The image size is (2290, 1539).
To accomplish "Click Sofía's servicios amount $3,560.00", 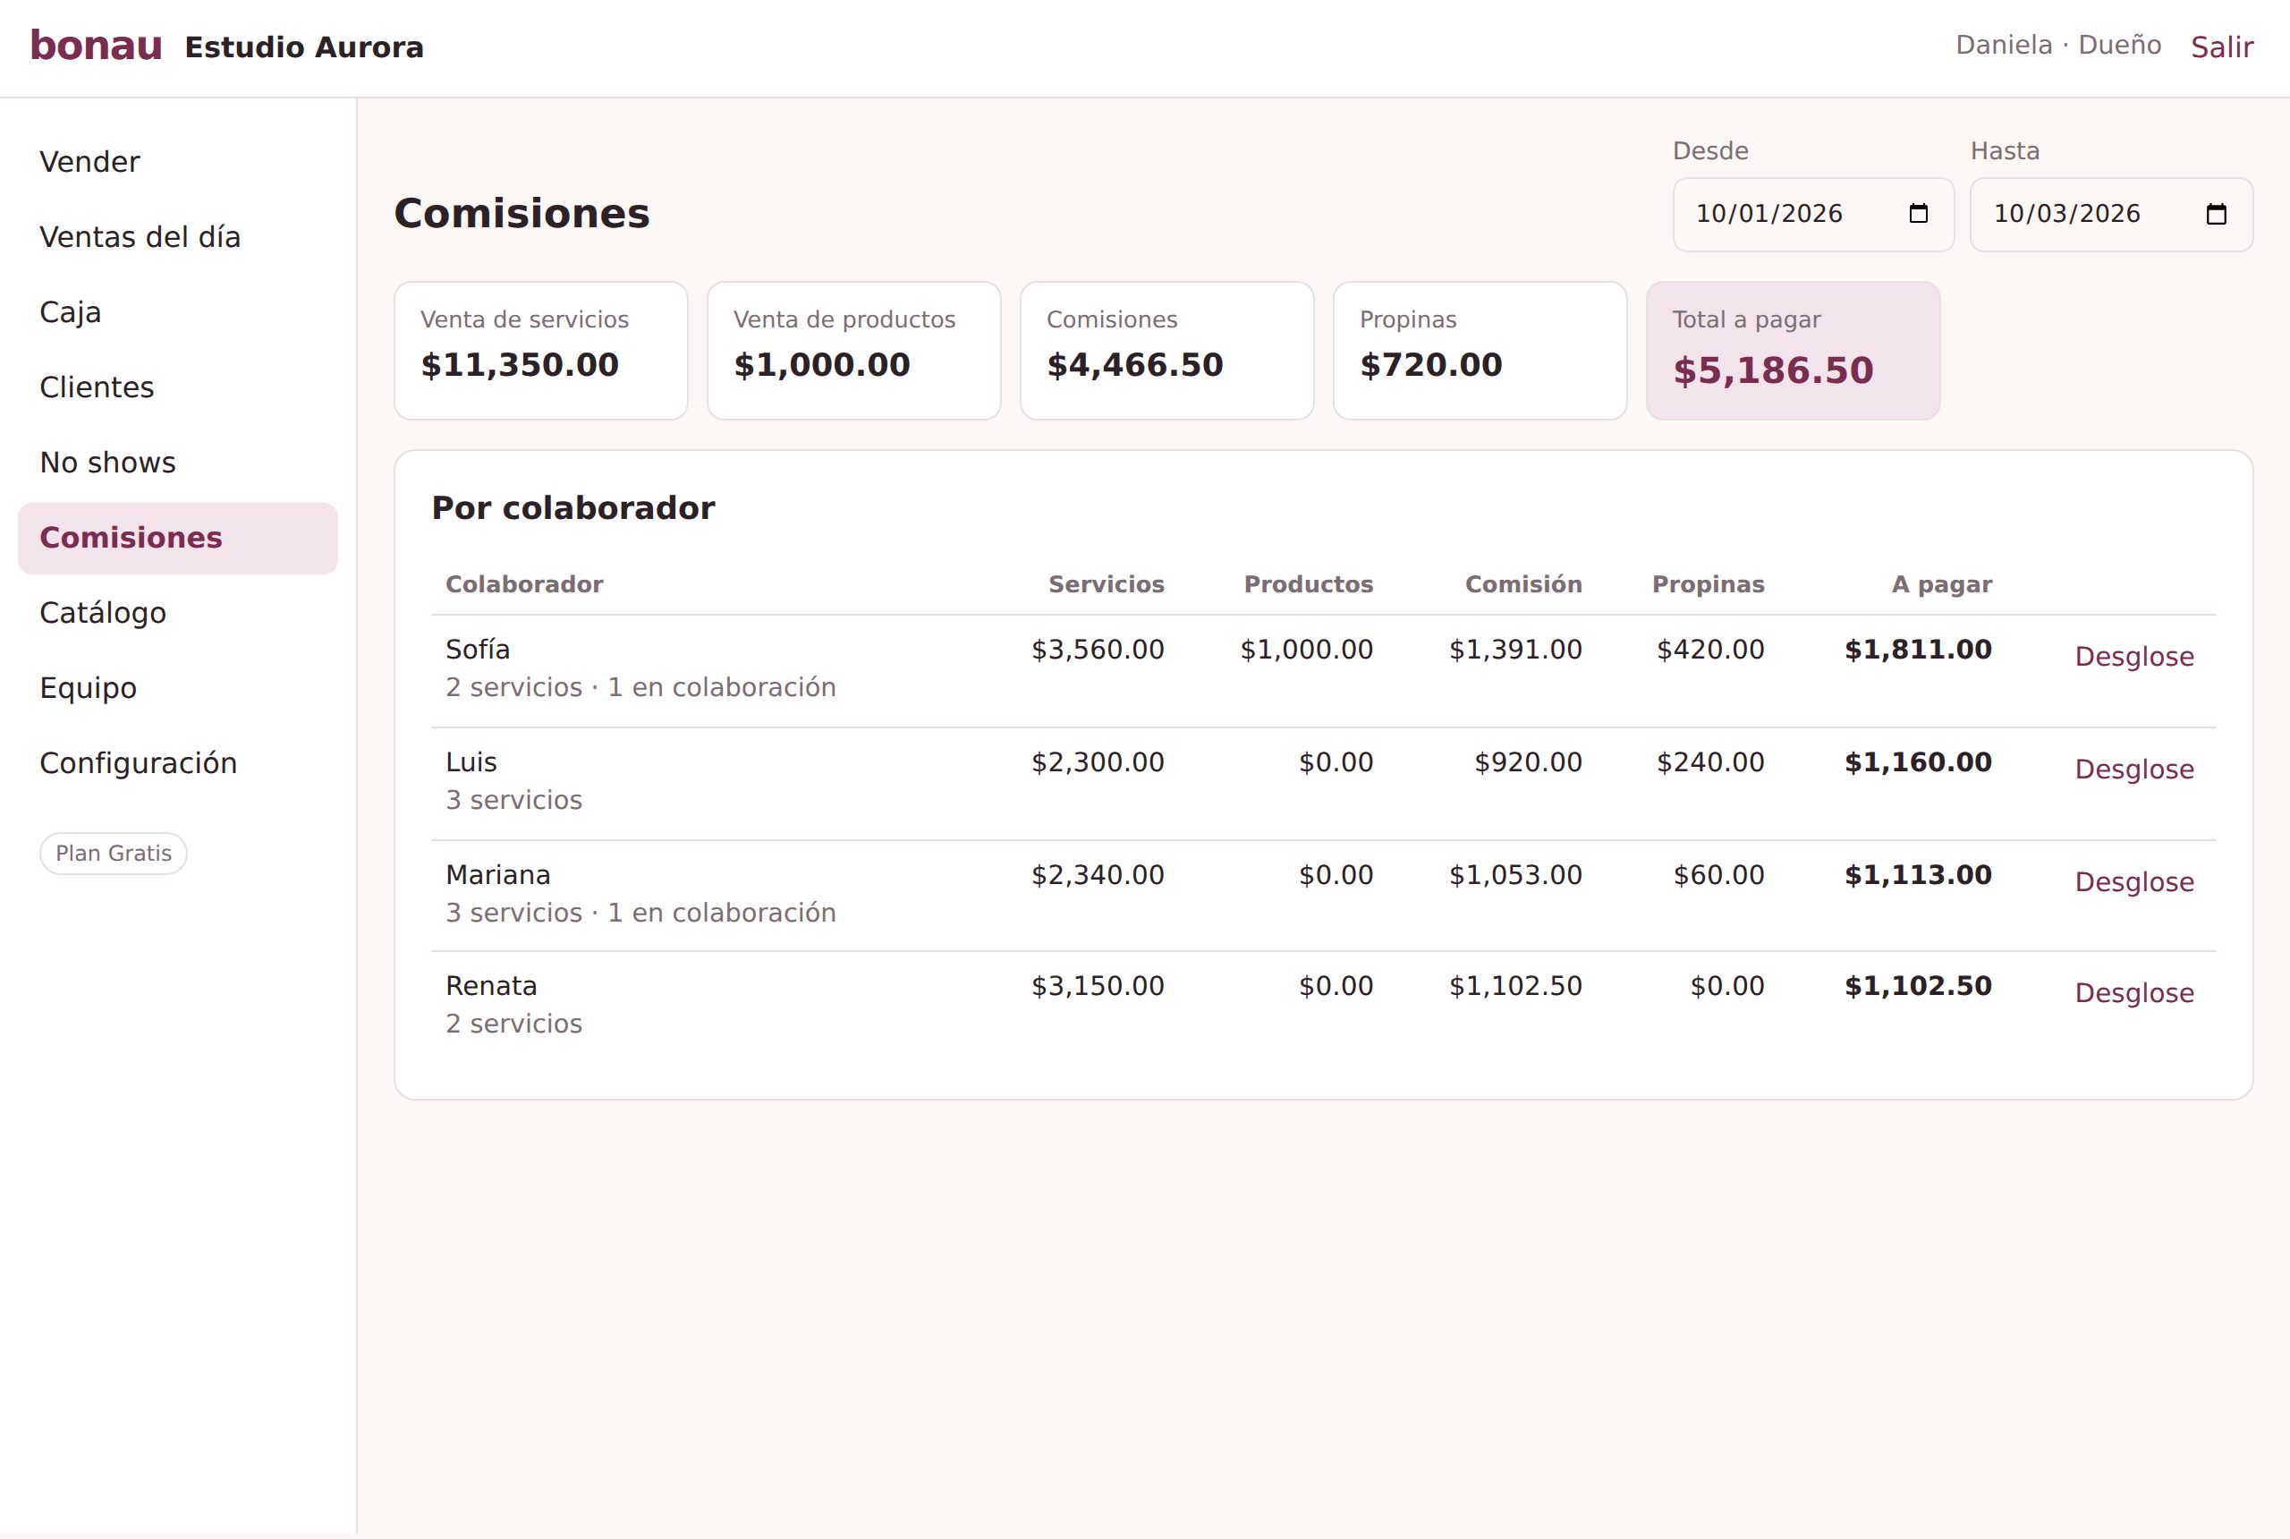I will coord(1097,650).
